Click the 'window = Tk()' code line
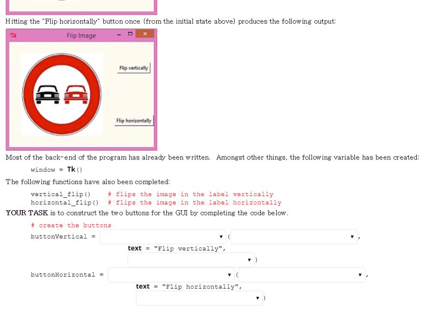Viewport: 440px width, 318px height. click(56, 169)
